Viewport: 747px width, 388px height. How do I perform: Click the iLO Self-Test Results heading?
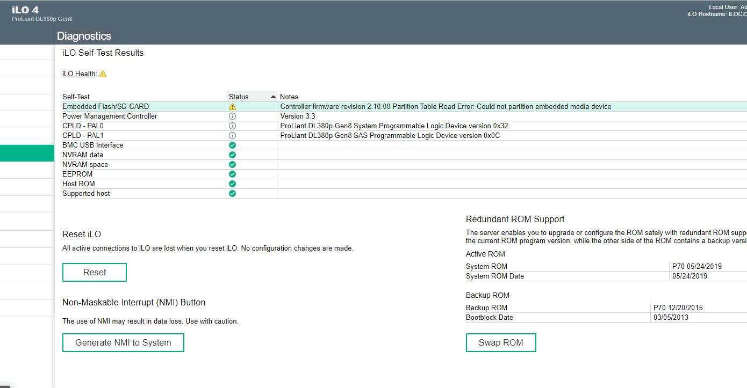pyautogui.click(x=103, y=53)
